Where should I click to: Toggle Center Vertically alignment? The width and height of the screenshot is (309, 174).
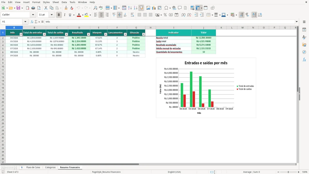pos(119,15)
